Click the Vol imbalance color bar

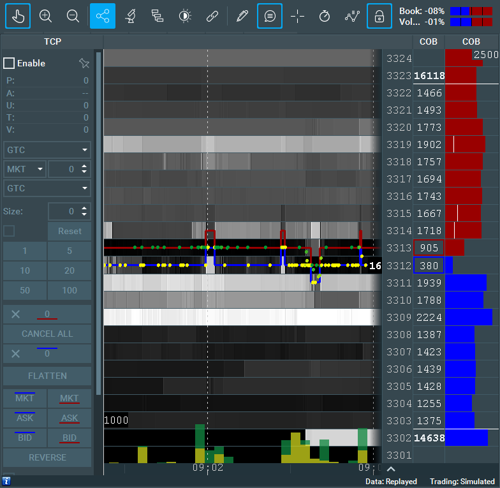point(471,22)
